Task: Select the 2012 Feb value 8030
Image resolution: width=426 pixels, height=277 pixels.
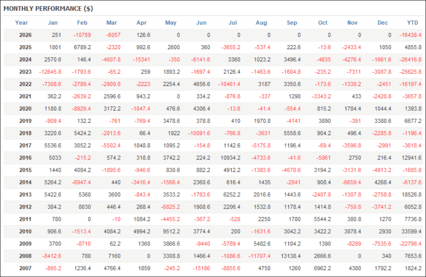Action: 84,207
